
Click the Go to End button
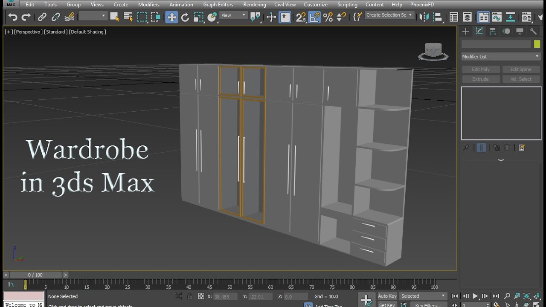pos(496,296)
